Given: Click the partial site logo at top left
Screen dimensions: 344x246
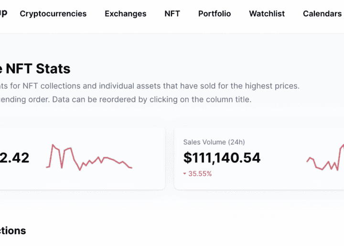Looking at the screenshot, I should (x=3, y=13).
